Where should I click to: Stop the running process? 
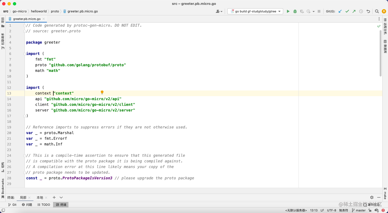pos(319,11)
